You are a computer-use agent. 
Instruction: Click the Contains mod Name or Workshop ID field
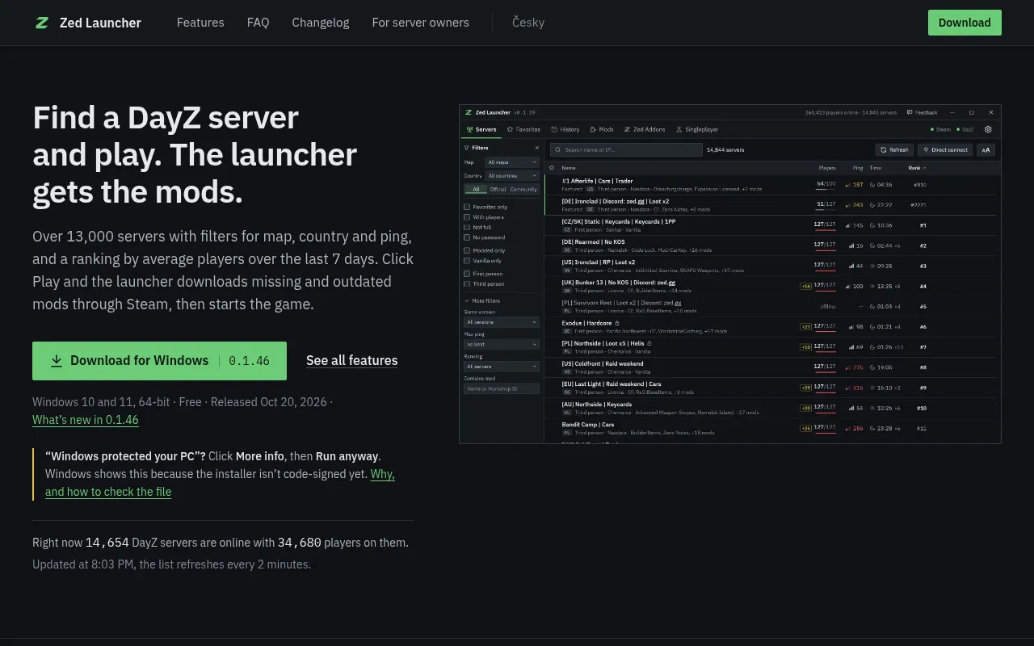(502, 388)
